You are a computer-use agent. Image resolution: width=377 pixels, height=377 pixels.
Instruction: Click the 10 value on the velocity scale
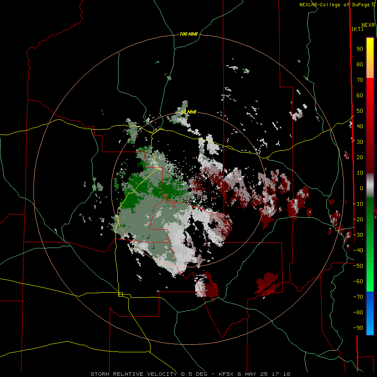[360, 173]
